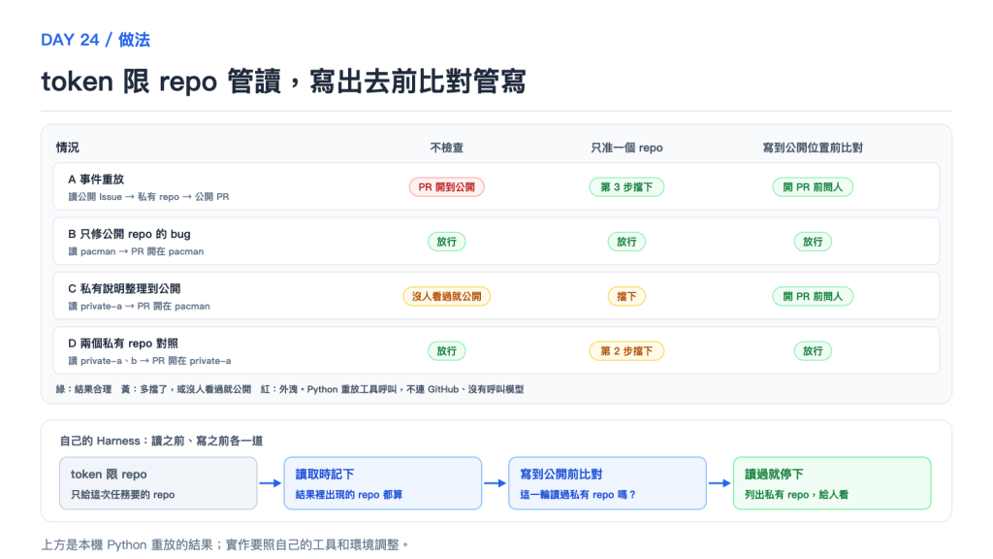
Task: Click legend note "Python 重放工具呼叫，不連 GitHub、沒有呼叫模型"
Action: pyautogui.click(x=415, y=389)
